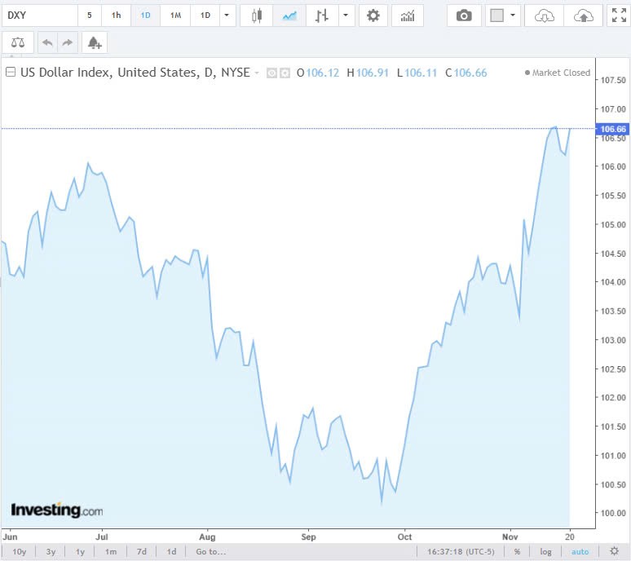The width and height of the screenshot is (631, 561).
Task: Open the layout color square dropdown
Action: [503, 15]
